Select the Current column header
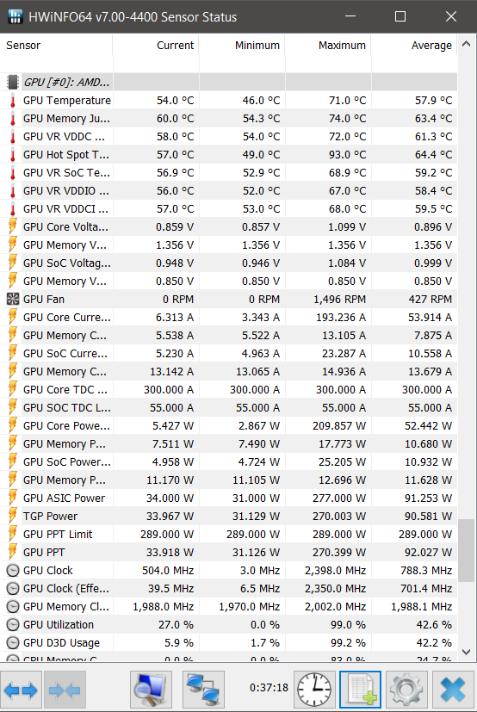This screenshot has width=477, height=712. [x=156, y=46]
